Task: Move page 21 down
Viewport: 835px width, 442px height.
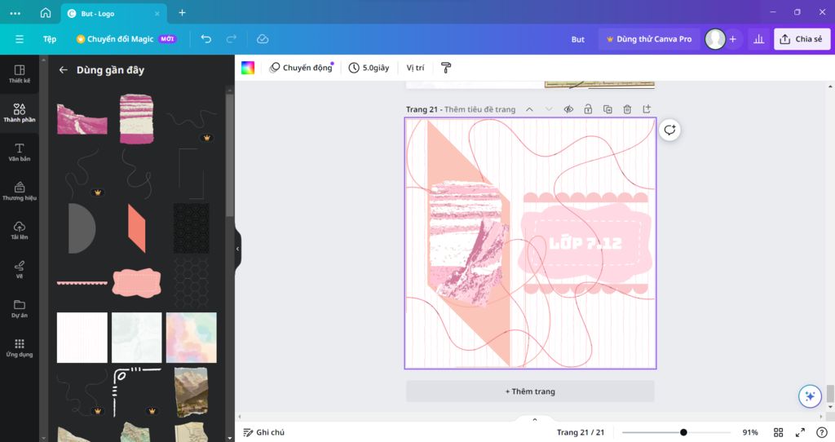Action: (x=549, y=109)
